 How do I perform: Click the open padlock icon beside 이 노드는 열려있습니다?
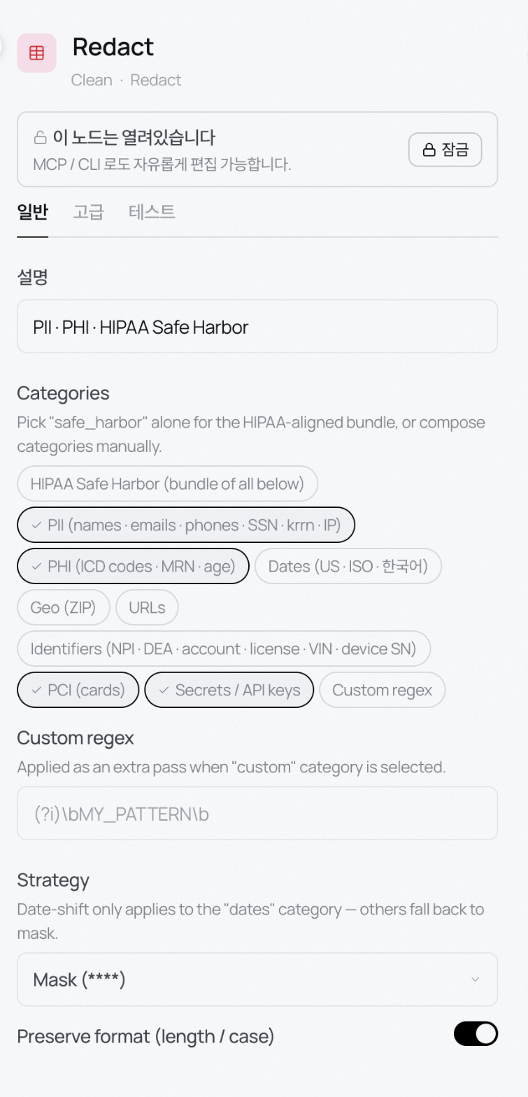point(41,137)
